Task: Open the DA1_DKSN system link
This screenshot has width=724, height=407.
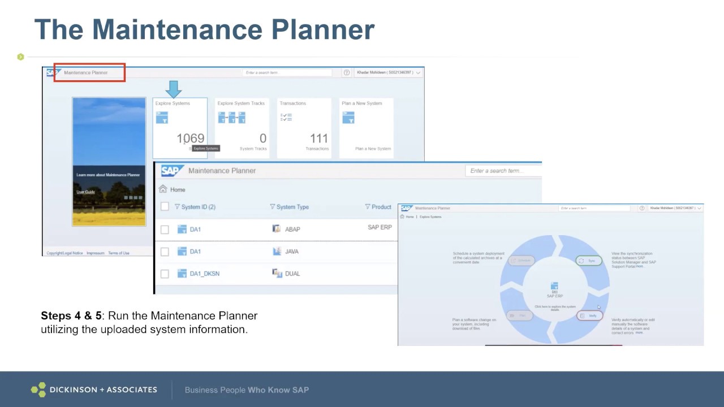Action: [x=205, y=274]
